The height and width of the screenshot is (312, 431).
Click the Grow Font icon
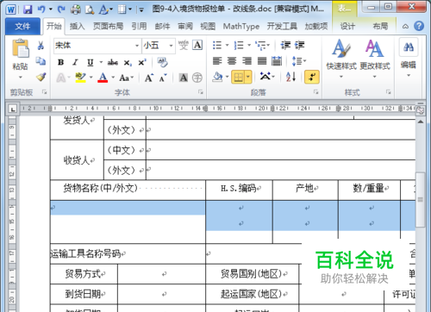(149, 78)
